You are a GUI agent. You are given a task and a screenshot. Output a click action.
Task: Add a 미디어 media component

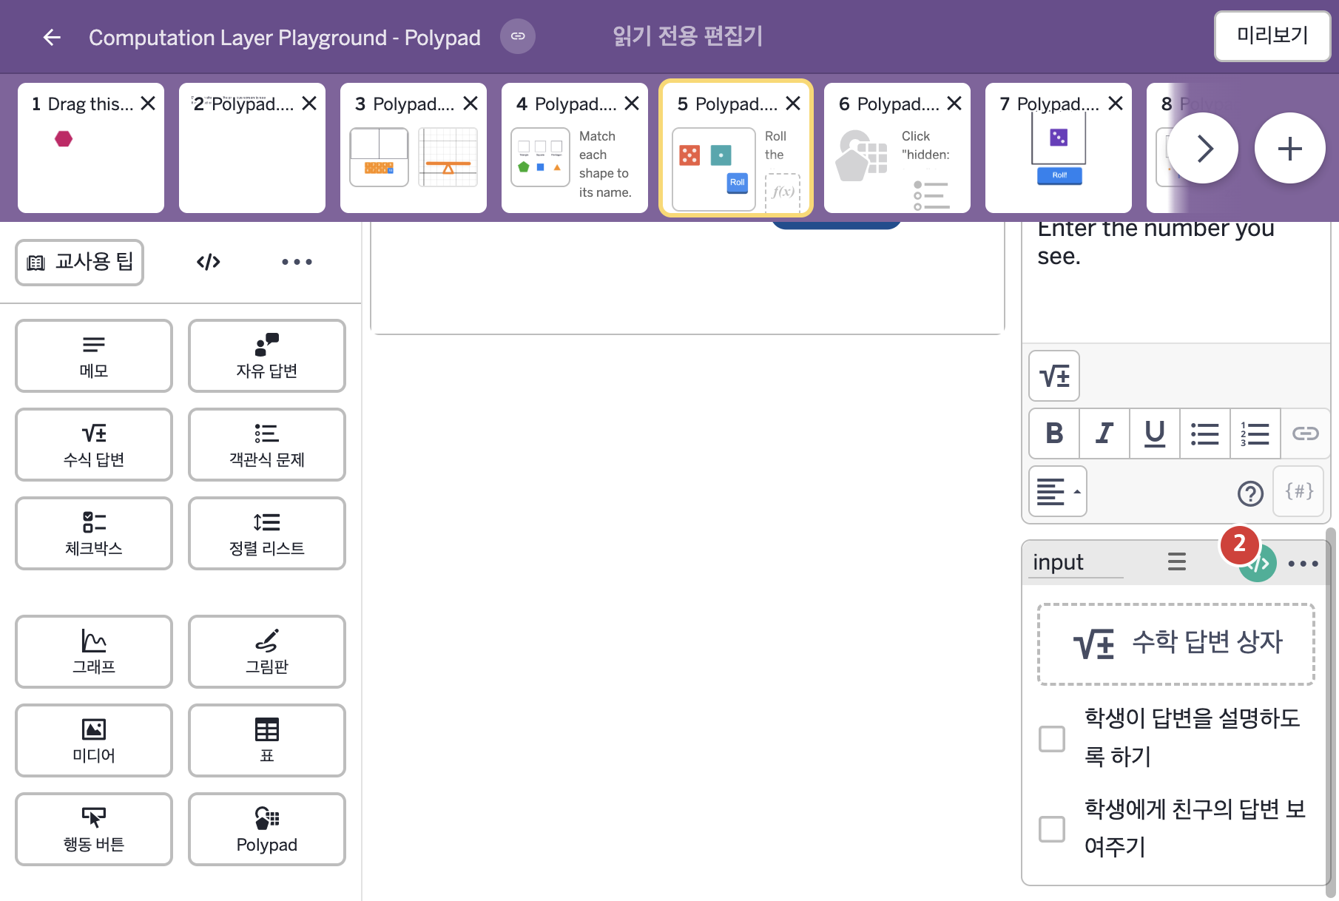94,740
